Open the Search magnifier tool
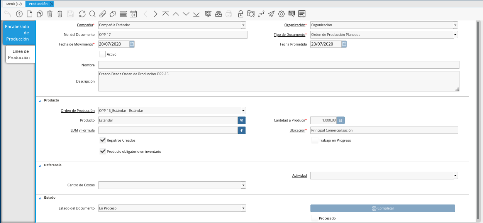Viewport: 483px width, 223px height. point(92,14)
